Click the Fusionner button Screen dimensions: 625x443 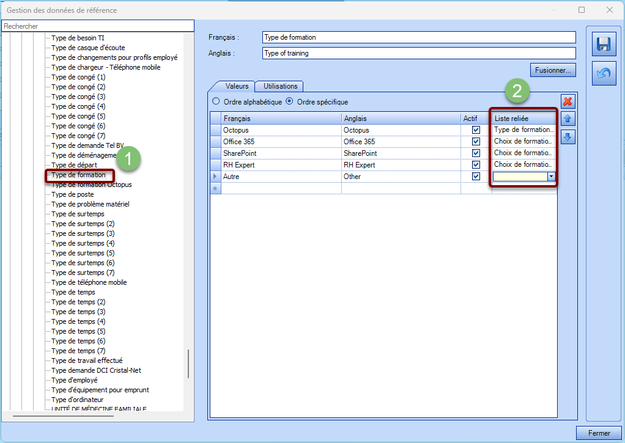tap(553, 70)
